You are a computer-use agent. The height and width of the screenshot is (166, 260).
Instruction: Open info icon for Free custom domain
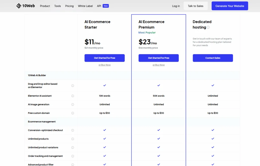(73, 113)
